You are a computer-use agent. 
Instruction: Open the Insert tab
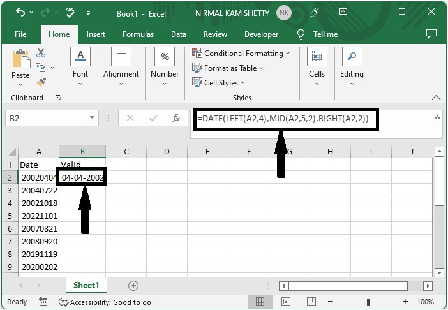[96, 34]
